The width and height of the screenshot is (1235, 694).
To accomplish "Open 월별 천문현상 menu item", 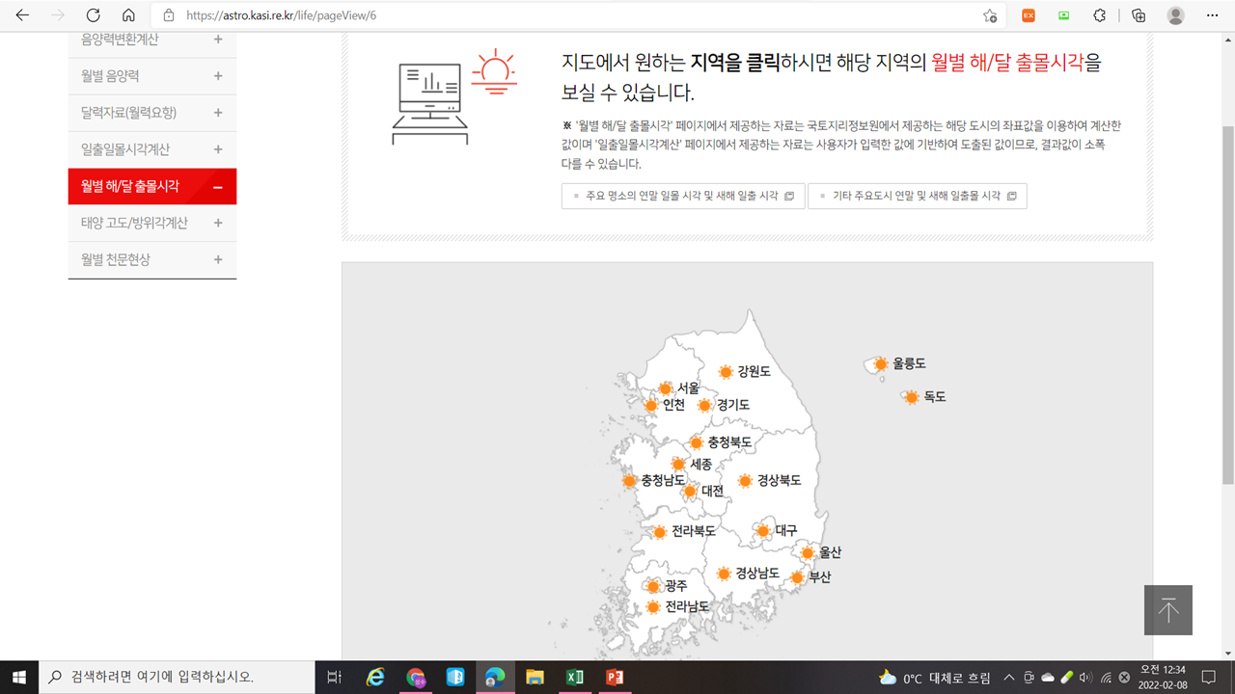I will click(x=152, y=259).
